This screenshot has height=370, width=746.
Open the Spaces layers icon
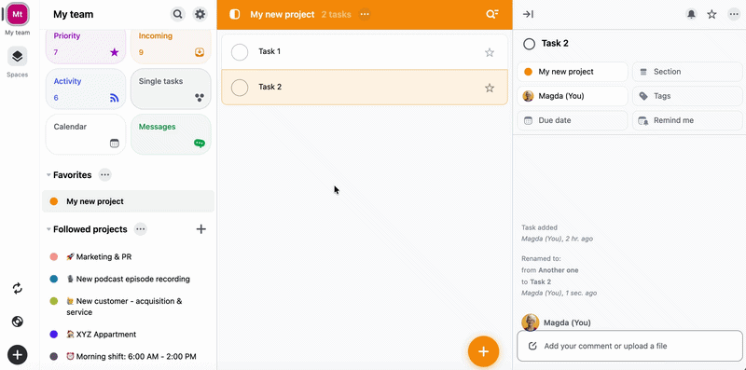click(17, 57)
